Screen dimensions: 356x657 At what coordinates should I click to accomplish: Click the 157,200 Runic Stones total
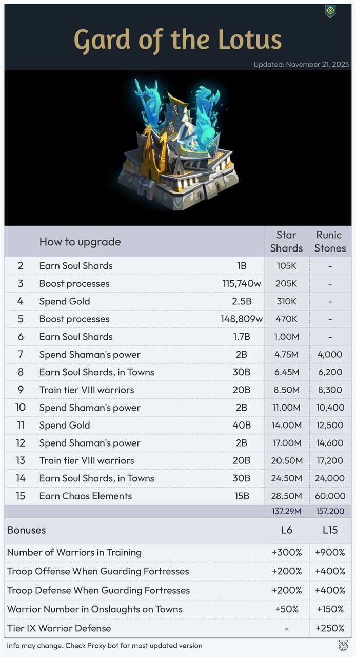click(330, 512)
